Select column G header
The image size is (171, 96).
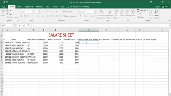tap(89, 30)
